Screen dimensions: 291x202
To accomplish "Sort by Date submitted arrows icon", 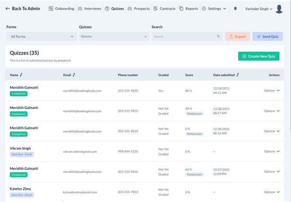I will coord(237,75).
